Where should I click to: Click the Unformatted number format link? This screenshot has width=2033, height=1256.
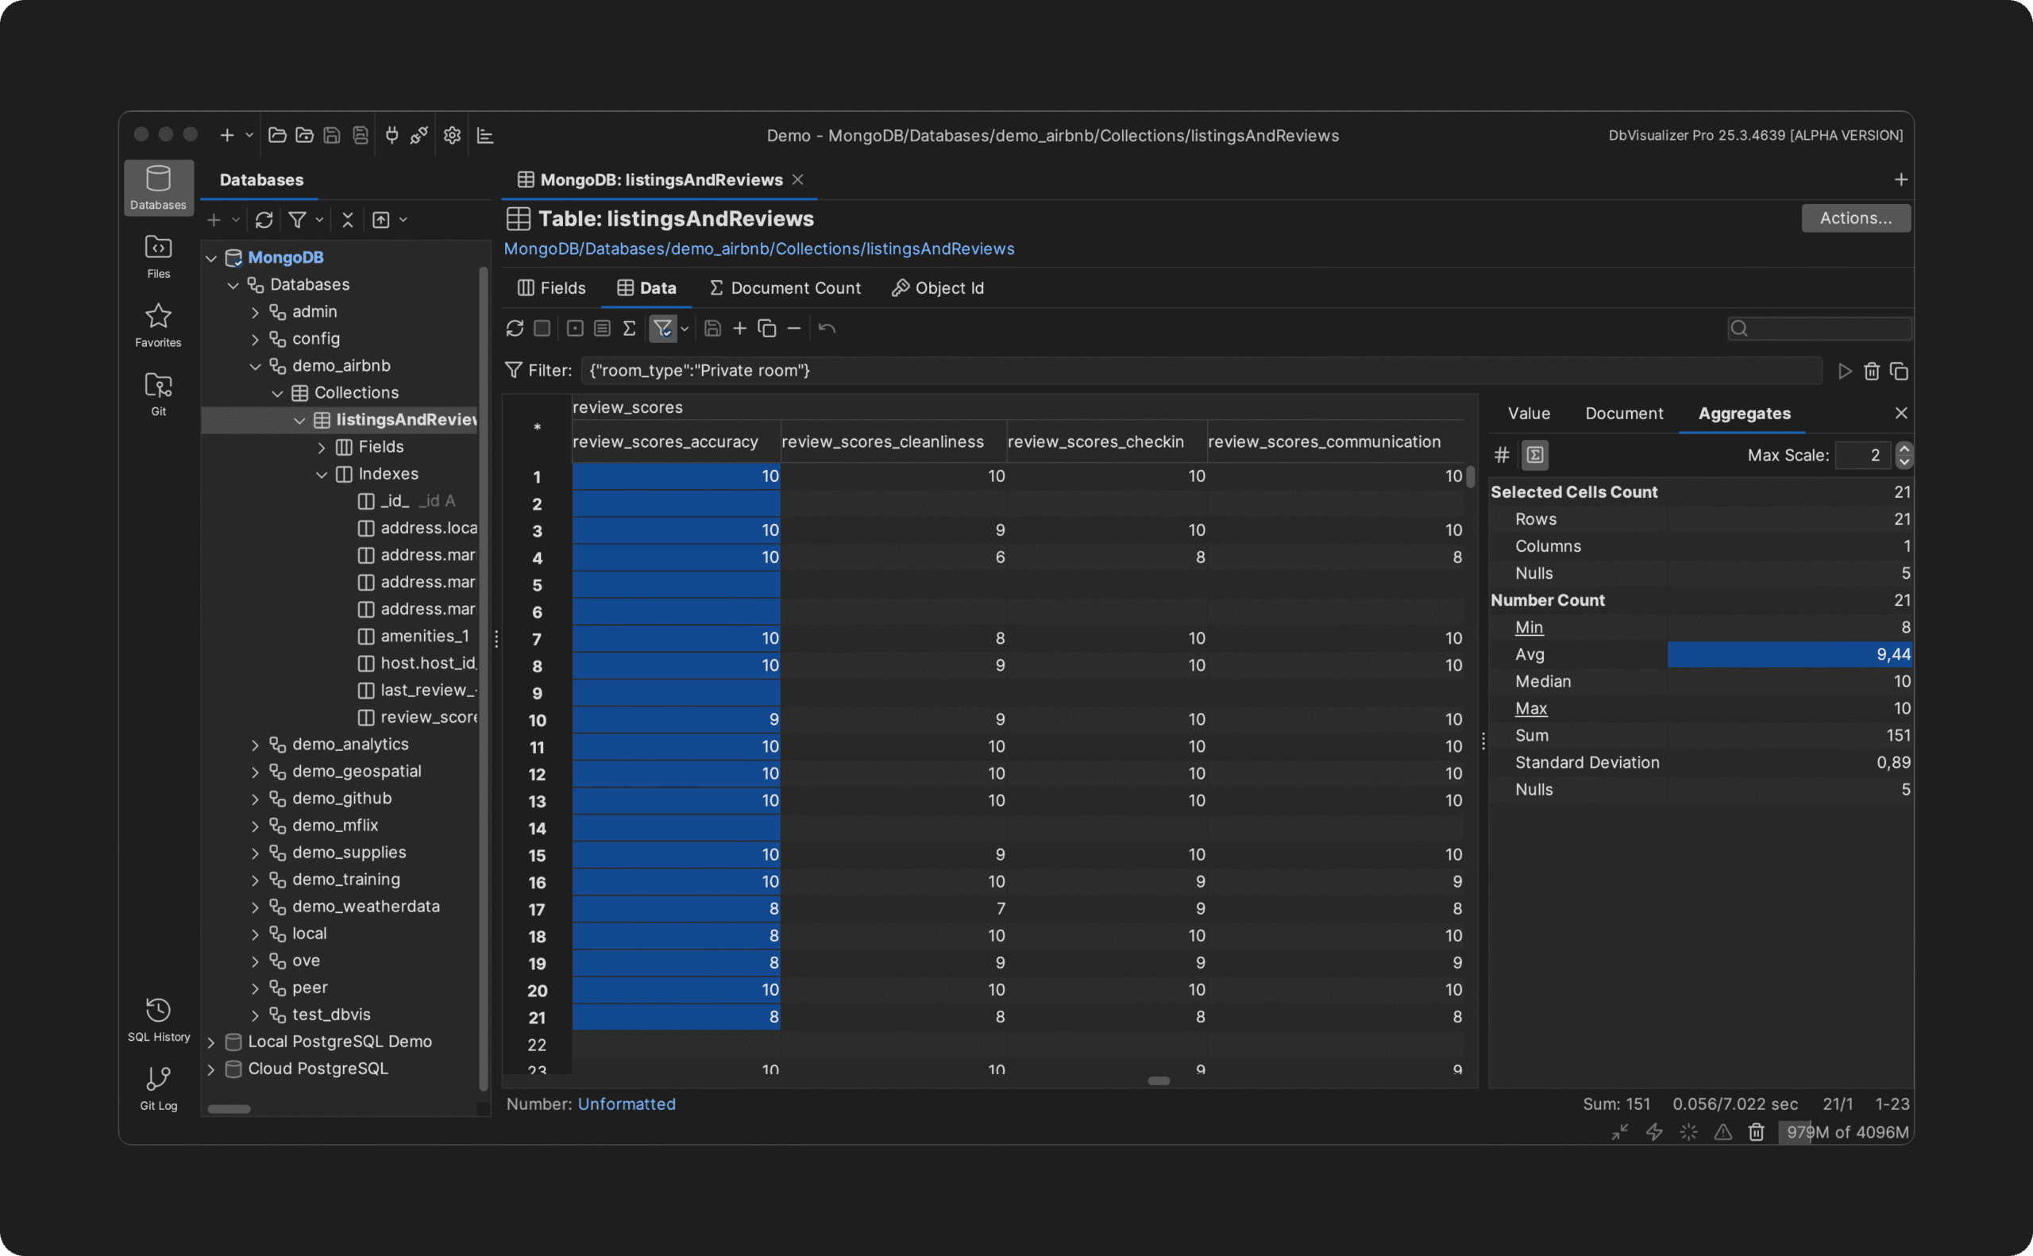pos(626,1104)
